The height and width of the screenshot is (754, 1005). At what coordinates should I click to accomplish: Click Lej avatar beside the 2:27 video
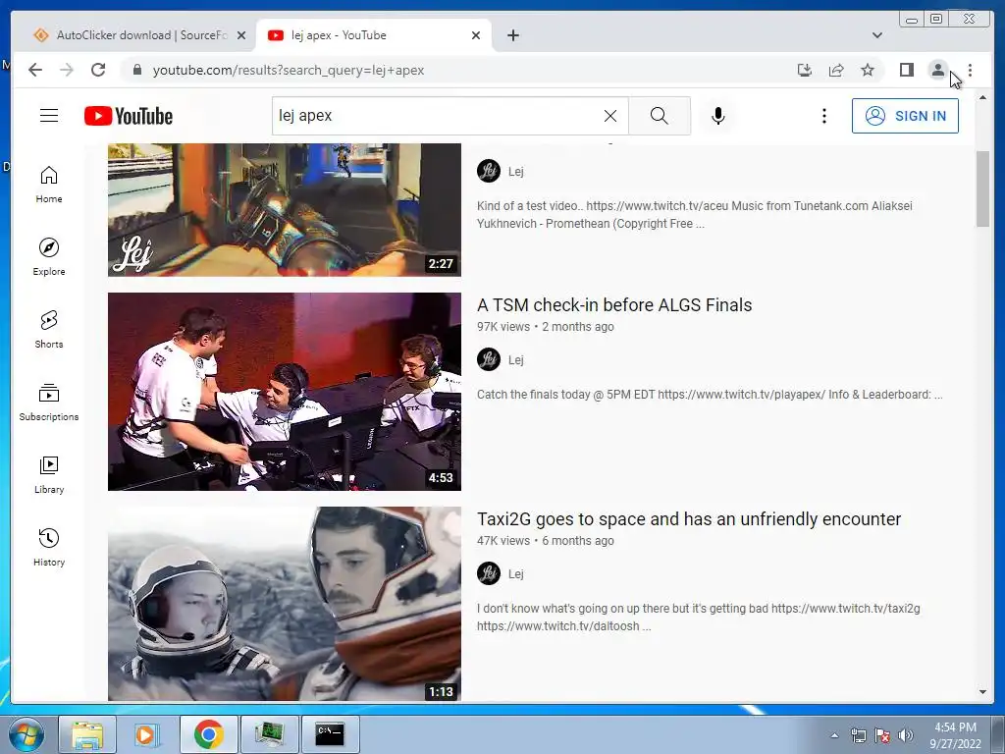click(489, 171)
